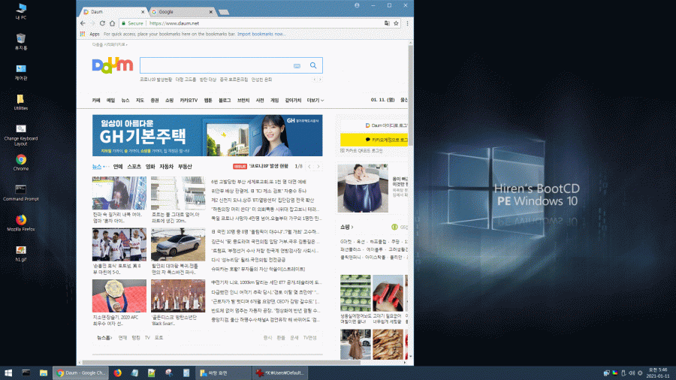Open the Windows Start button
This screenshot has height=380, width=676.
8,372
